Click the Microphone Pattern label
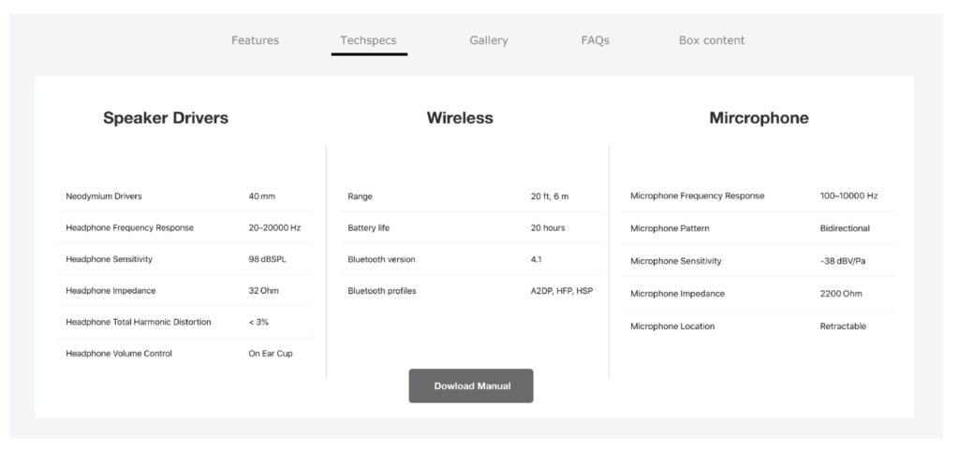The height and width of the screenshot is (451, 959). tap(670, 228)
